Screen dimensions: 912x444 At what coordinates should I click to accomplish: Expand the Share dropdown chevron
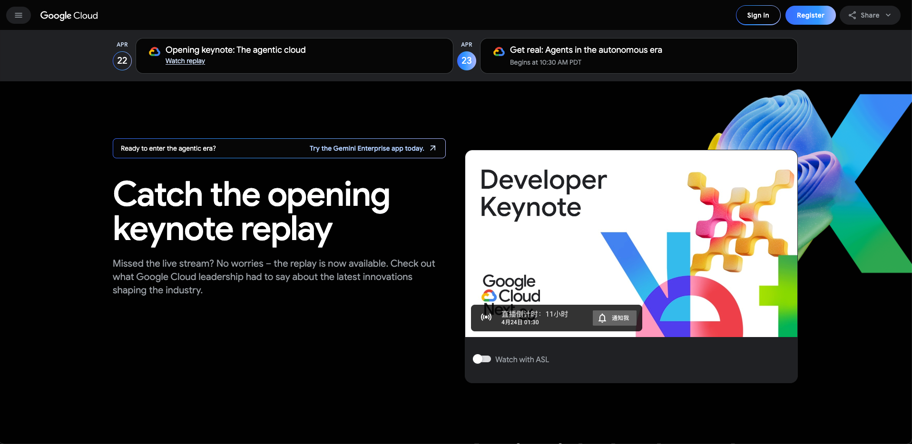888,15
